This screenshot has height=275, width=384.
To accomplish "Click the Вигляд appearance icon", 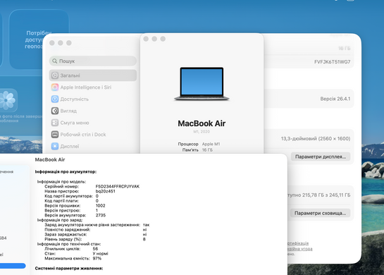I will (x=55, y=111).
